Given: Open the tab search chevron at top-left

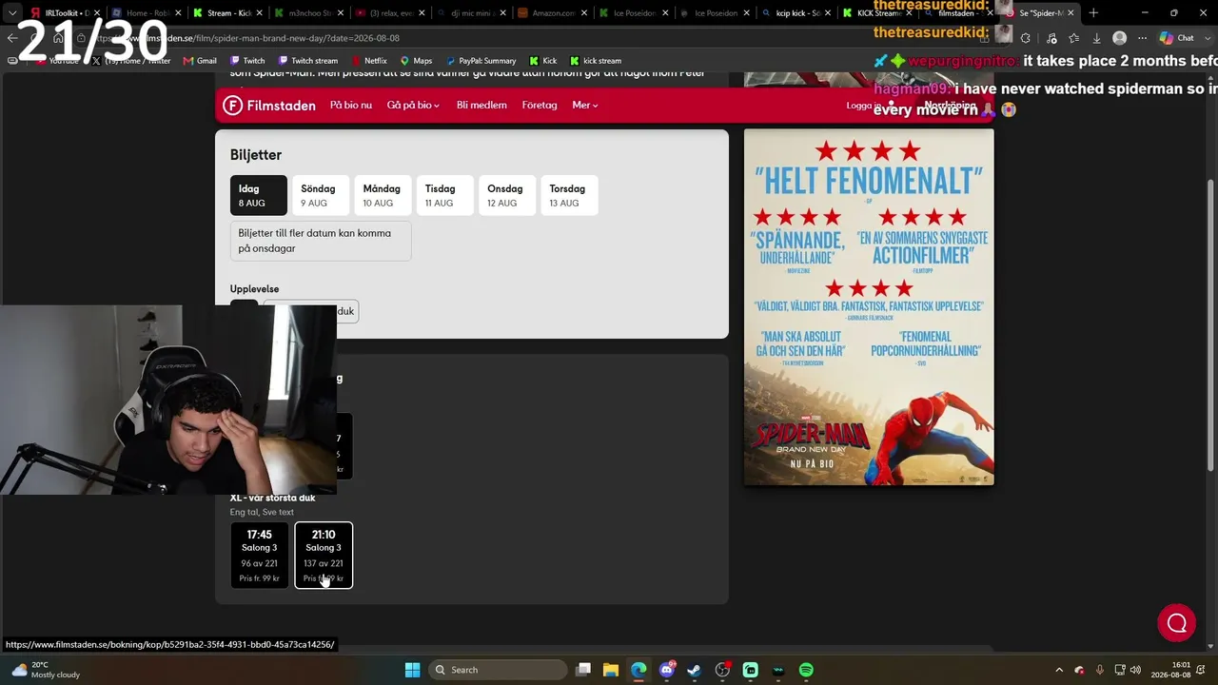Looking at the screenshot, I should pyautogui.click(x=12, y=13).
